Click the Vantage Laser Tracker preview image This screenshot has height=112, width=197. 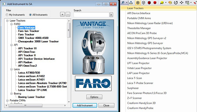(93, 47)
